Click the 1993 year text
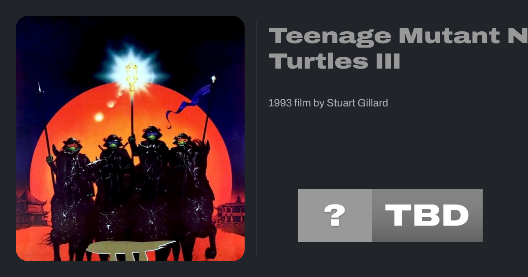 tap(280, 103)
